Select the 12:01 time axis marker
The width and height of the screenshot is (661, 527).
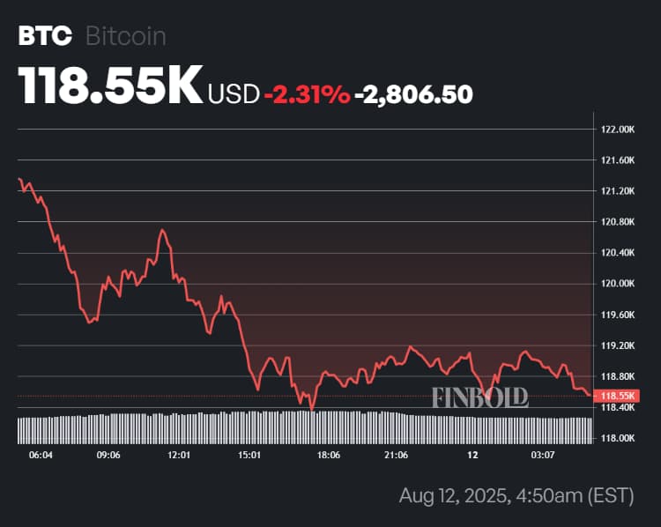179,455
